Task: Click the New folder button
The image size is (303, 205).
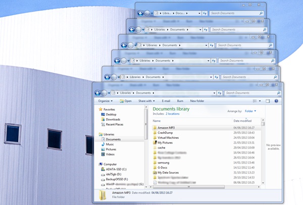Action: coord(197,101)
